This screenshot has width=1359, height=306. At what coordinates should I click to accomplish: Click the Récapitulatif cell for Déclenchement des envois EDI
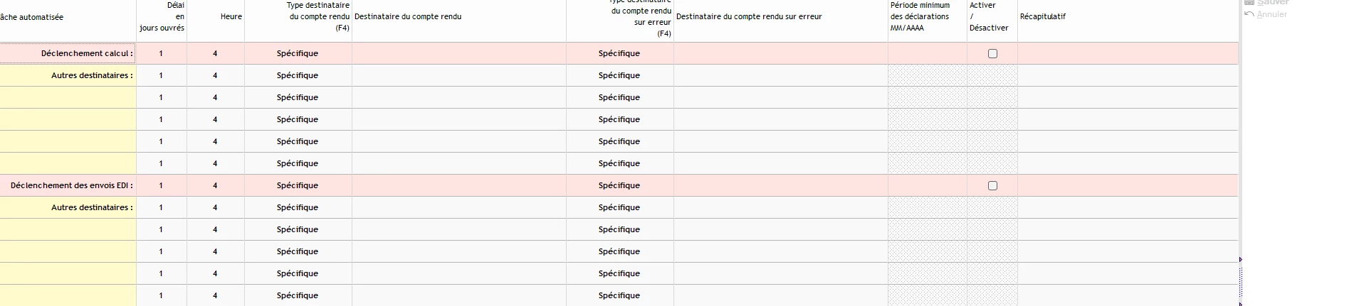coord(1127,185)
